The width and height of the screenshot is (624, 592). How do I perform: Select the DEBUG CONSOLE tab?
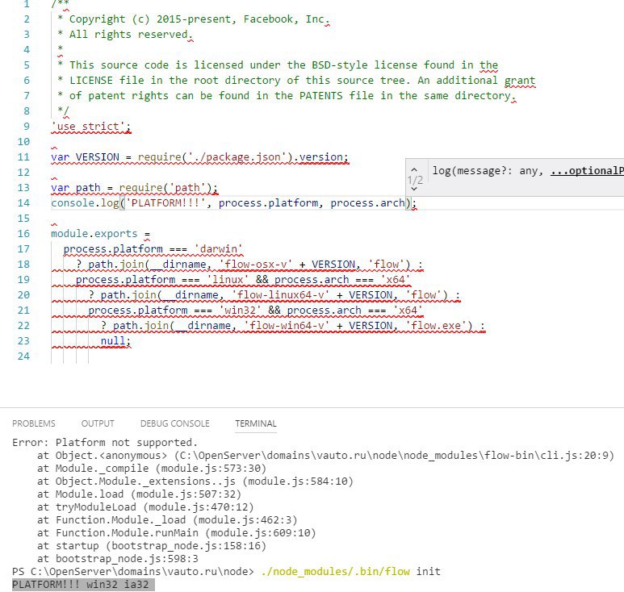(174, 423)
